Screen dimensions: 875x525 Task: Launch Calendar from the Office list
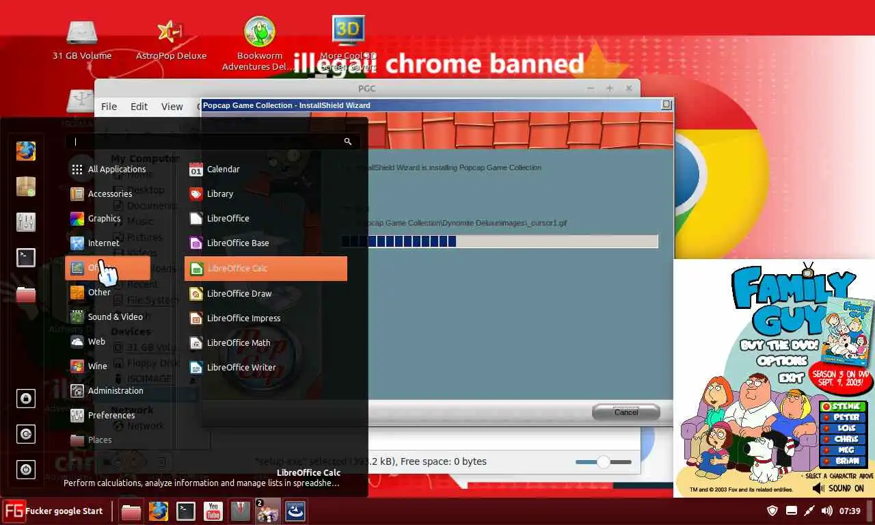[x=266, y=169]
